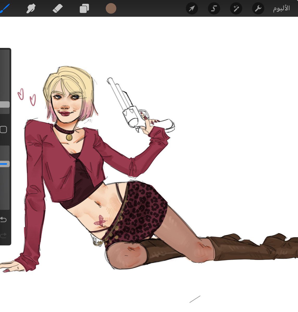Open the active color picker swatch
Viewport: 298px width, 312px height.
[111, 9]
